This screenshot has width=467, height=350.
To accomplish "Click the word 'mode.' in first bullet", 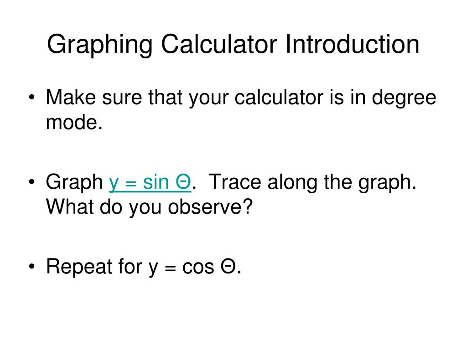I will (x=74, y=122).
